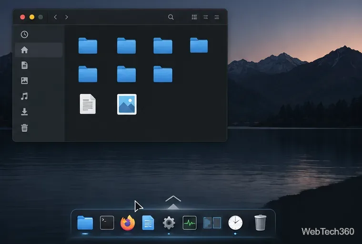Open the Recent section in the sidebar
This screenshot has height=244, width=362.
pyautogui.click(x=24, y=34)
